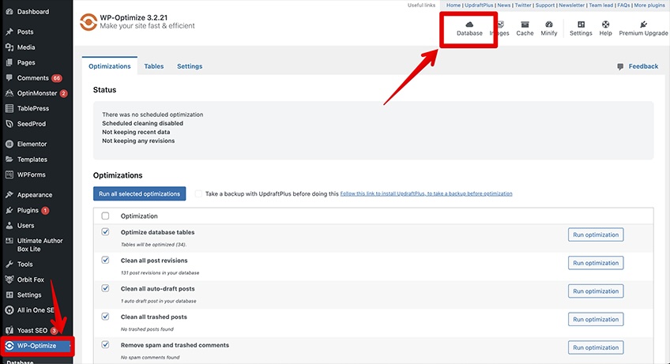670x364 pixels.
Task: Click Run all selected optimizations button
Action: tap(139, 193)
